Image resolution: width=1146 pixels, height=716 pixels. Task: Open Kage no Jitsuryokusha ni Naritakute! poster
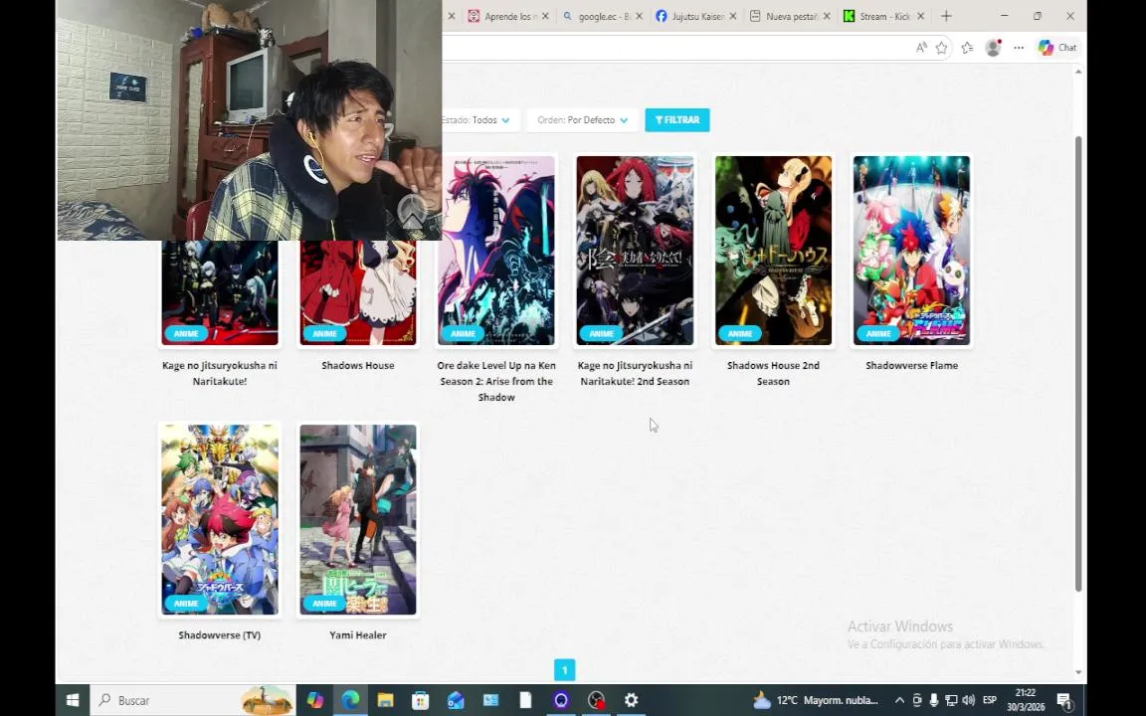tap(219, 292)
